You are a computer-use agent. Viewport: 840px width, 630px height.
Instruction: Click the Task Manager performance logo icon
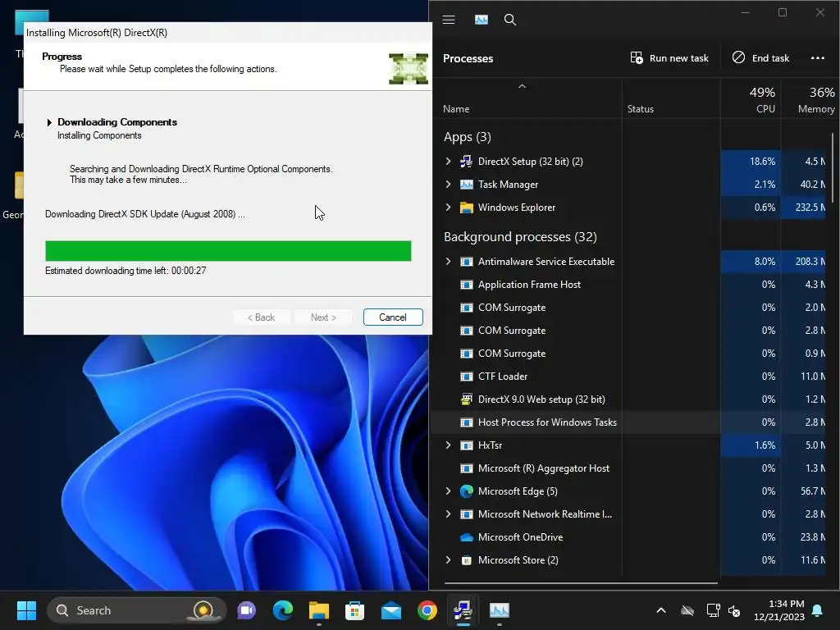pos(481,20)
